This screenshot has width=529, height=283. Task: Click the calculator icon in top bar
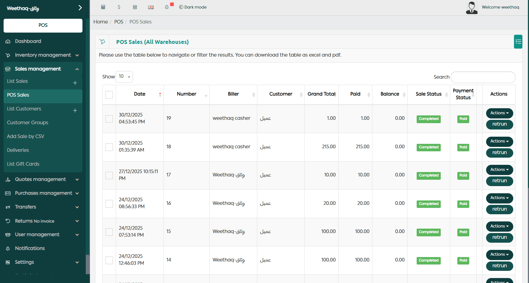103,7
